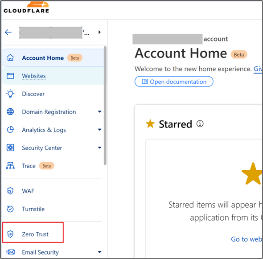263x259 pixels.
Task: Click the WAF shield icon
Action: 10,191
